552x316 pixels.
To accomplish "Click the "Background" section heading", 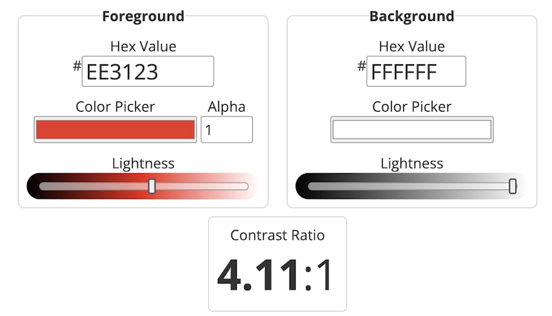I will pos(411,16).
